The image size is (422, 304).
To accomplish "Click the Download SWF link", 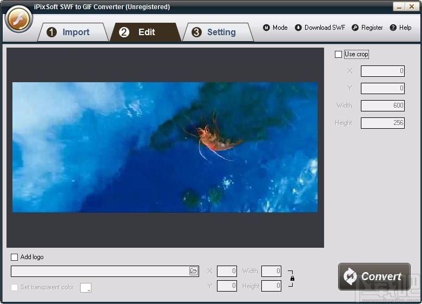I will pyautogui.click(x=325, y=28).
